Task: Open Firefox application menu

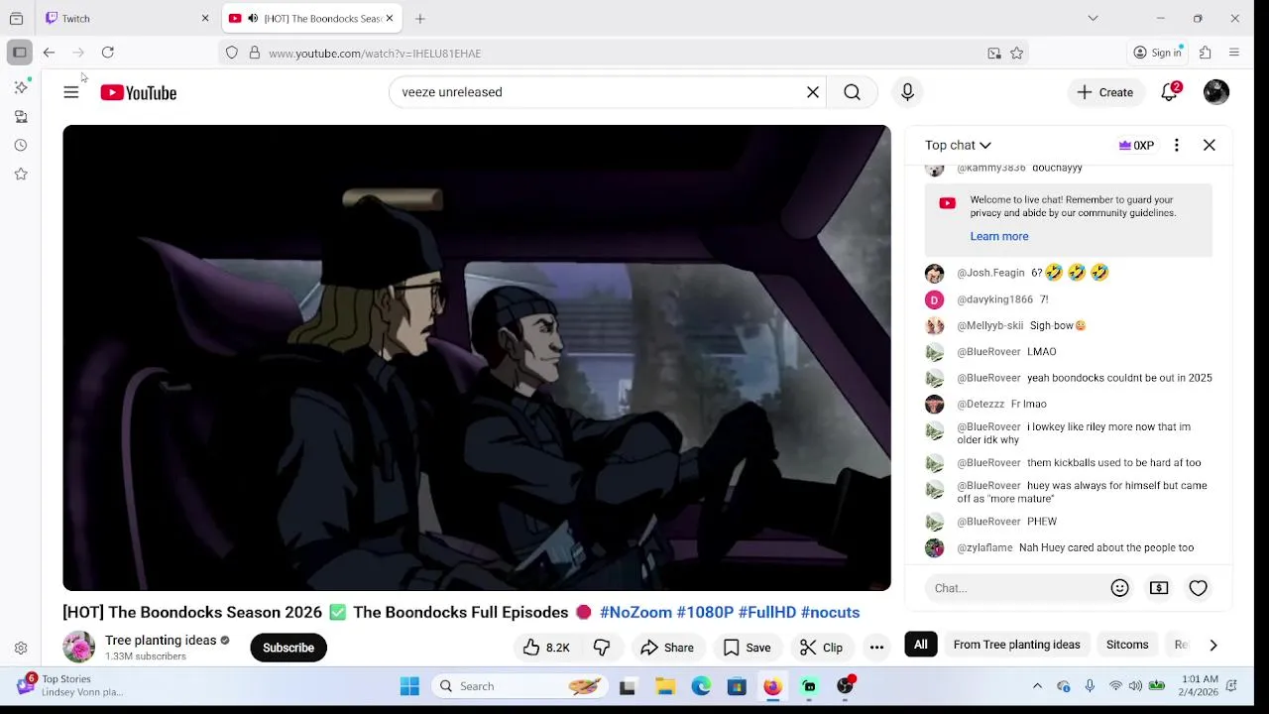Action: coord(1234,53)
